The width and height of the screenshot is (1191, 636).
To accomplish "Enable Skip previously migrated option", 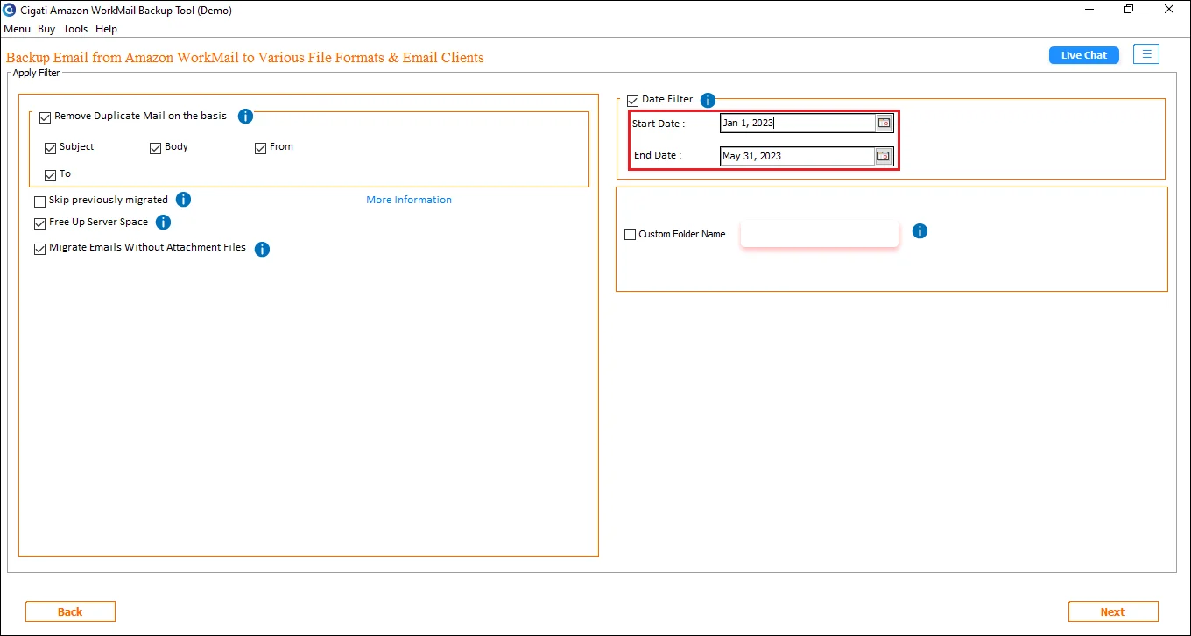I will tap(39, 201).
